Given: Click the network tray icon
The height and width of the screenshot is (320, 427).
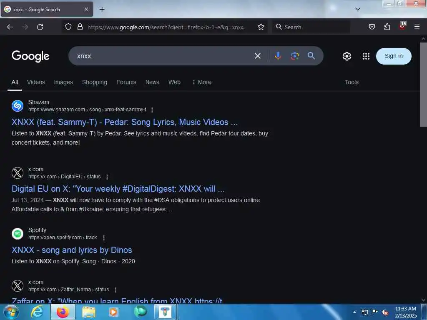Looking at the screenshot, I should tap(364, 312).
